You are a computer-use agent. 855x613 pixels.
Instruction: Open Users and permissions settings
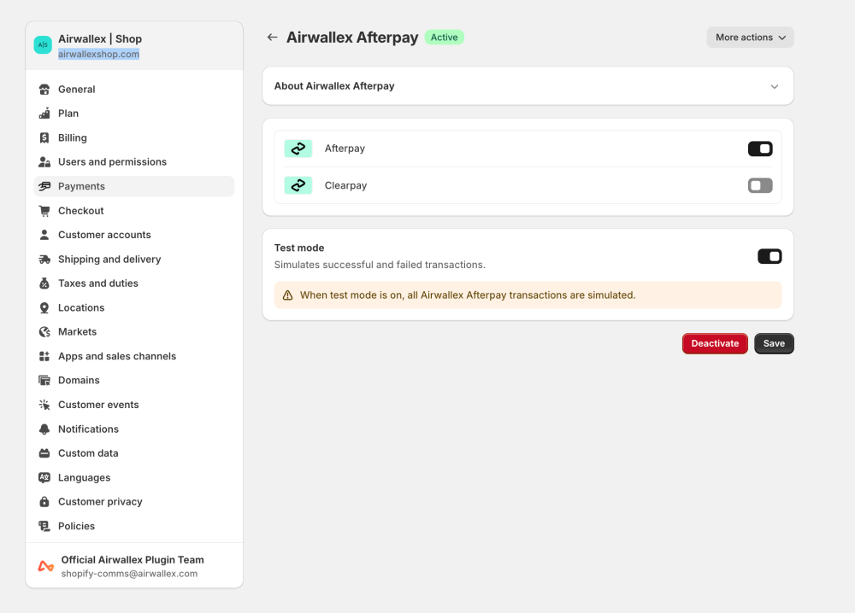[x=112, y=161]
